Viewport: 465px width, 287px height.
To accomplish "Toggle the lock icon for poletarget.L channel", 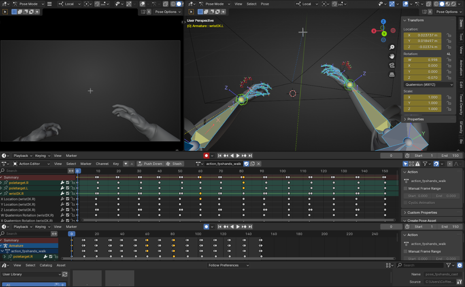I will tap(73, 188).
